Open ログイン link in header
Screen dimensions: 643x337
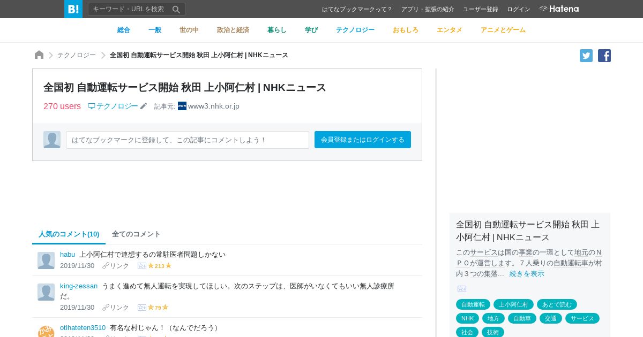pyautogui.click(x=519, y=9)
